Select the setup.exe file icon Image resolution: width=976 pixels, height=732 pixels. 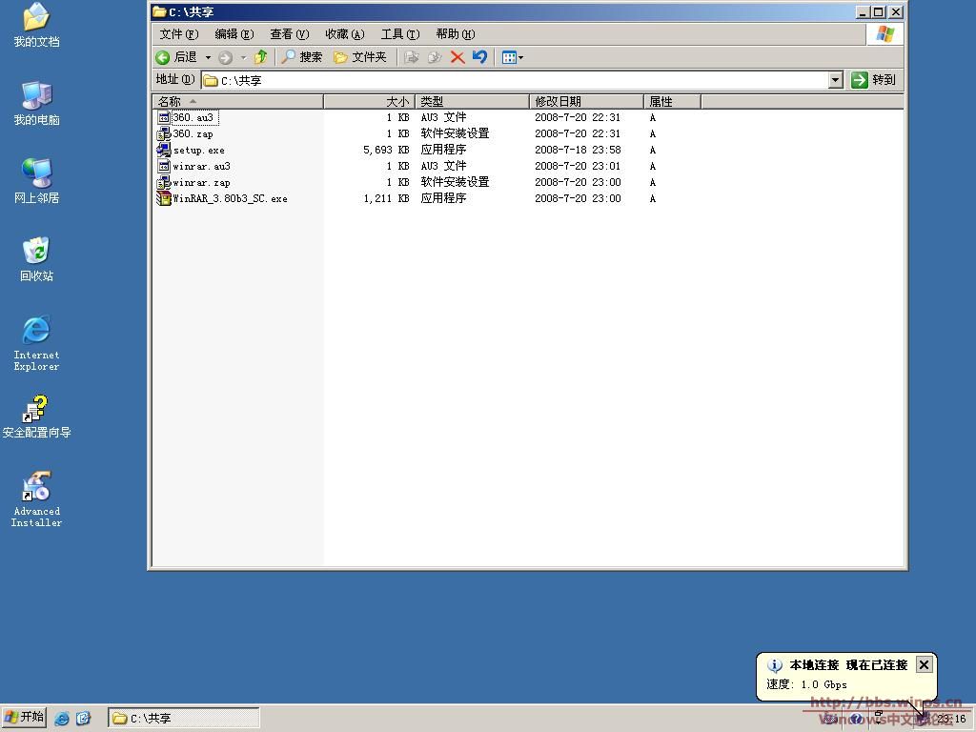pyautogui.click(x=164, y=150)
